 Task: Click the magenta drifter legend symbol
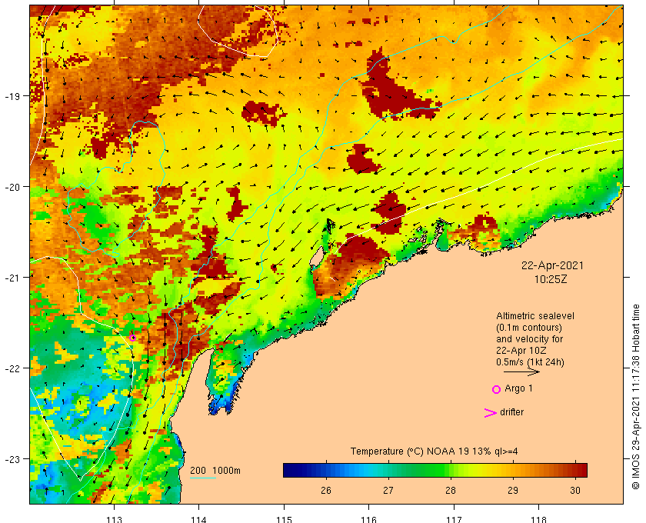pyautogui.click(x=491, y=413)
